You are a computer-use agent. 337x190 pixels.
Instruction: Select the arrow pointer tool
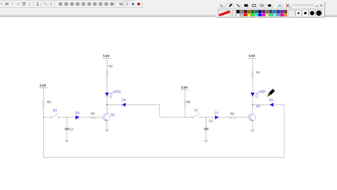pyautogui.click(x=221, y=6)
